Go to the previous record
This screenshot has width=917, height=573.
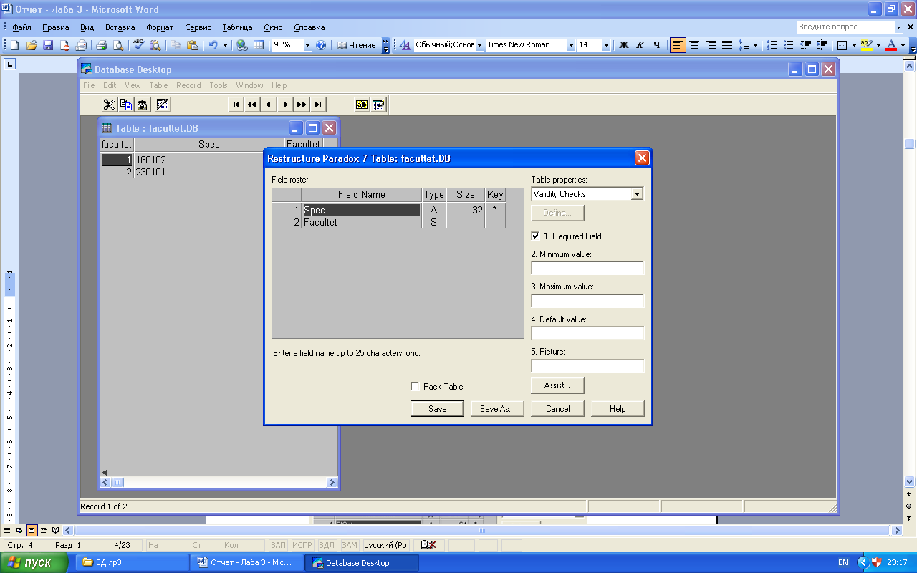pyautogui.click(x=269, y=105)
